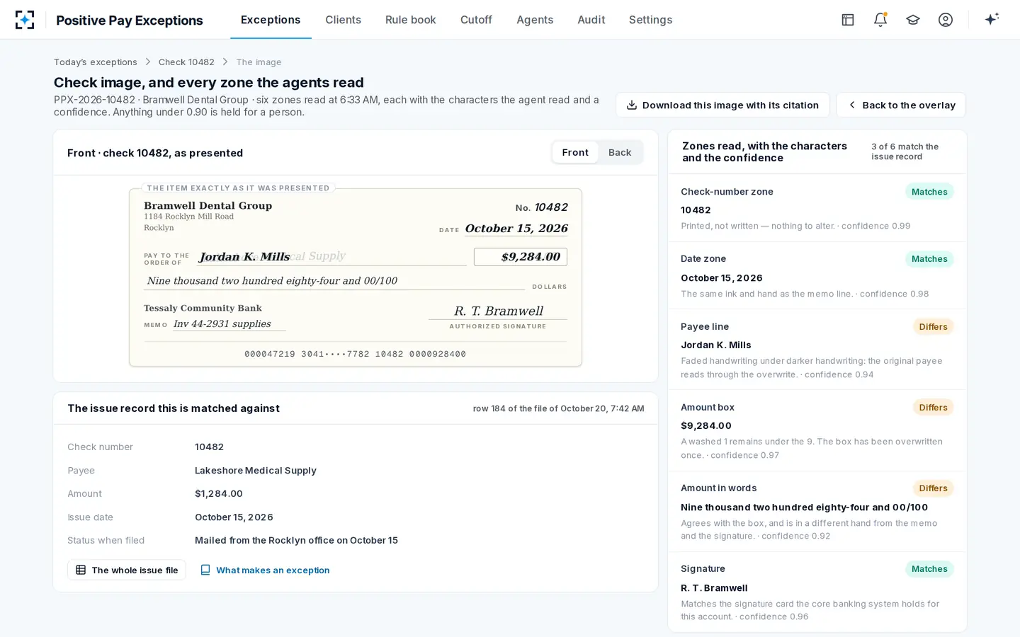Open the Settings tab
The width and height of the screenshot is (1020, 637).
[650, 20]
